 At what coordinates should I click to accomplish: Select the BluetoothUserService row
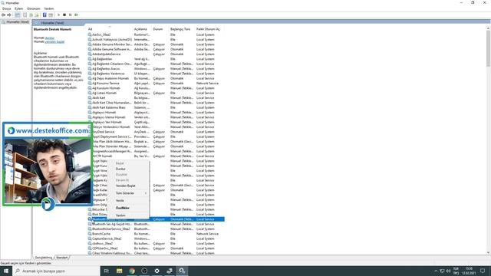[x=156, y=228]
